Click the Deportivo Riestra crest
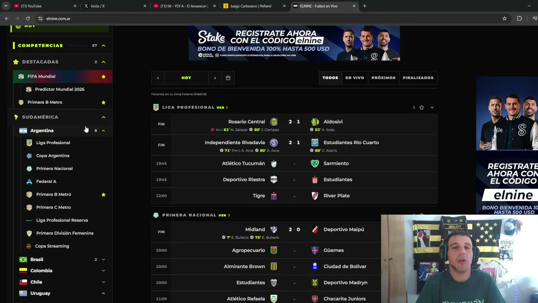The image size is (538, 303). coord(274,180)
